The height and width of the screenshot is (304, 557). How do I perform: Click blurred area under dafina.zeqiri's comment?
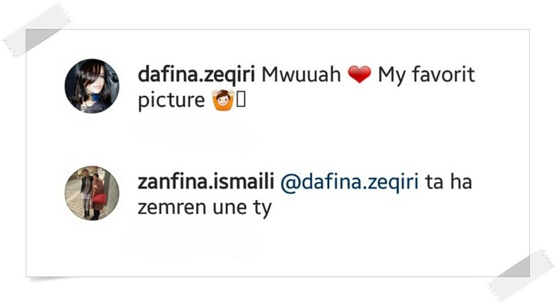194,134
